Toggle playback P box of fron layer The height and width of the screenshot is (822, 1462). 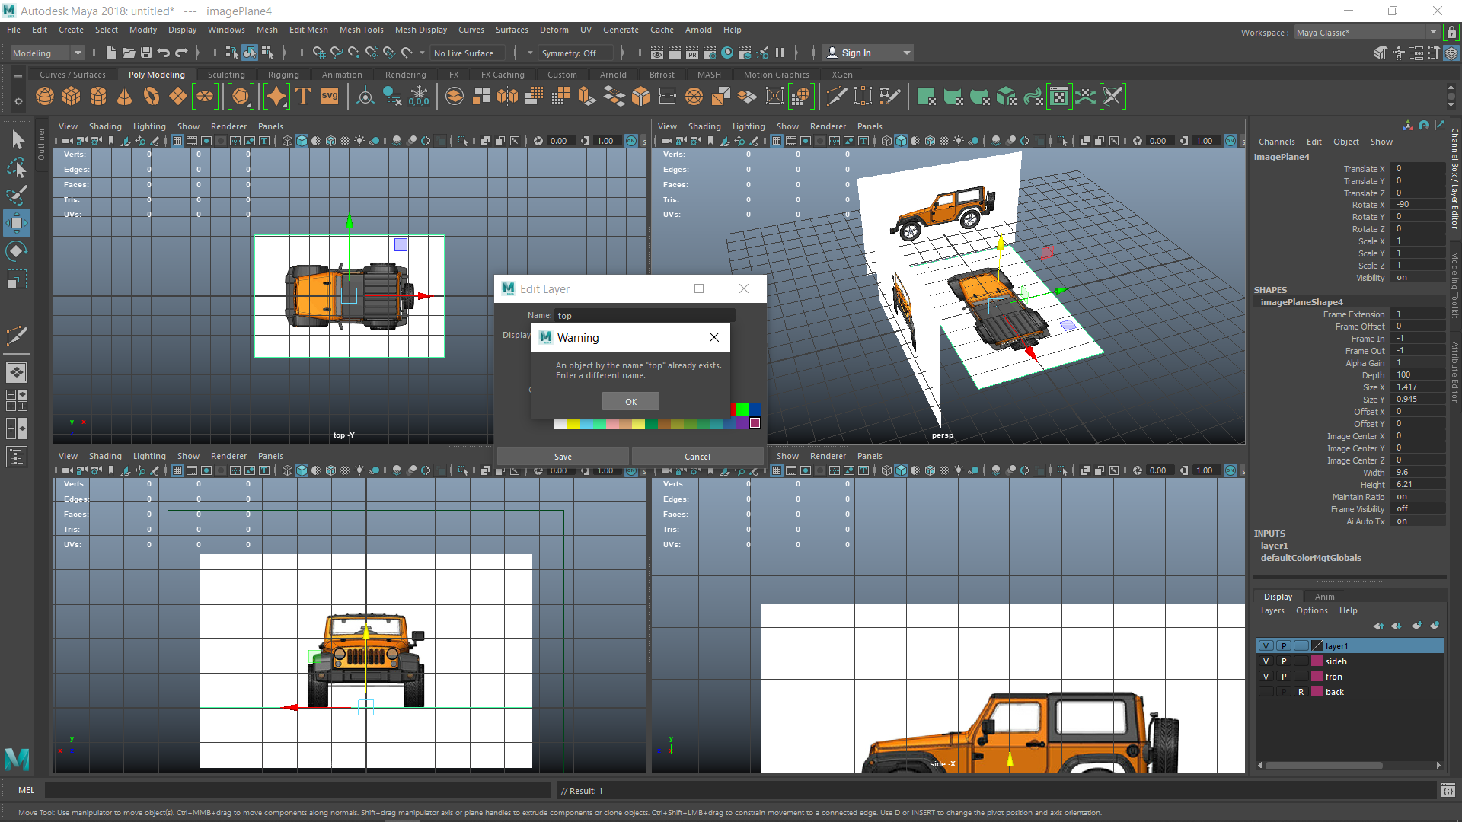click(1284, 677)
